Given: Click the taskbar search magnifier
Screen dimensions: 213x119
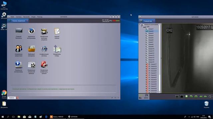Looking at the screenshot, I should pos(8,117).
